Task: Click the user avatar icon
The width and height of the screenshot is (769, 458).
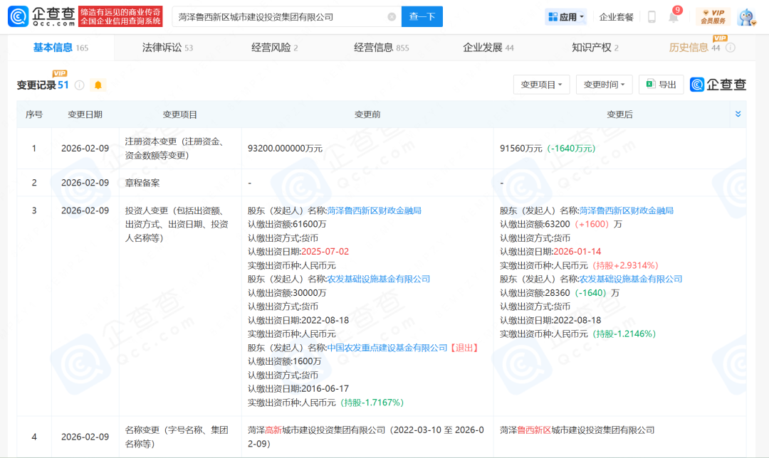Action: pyautogui.click(x=746, y=17)
